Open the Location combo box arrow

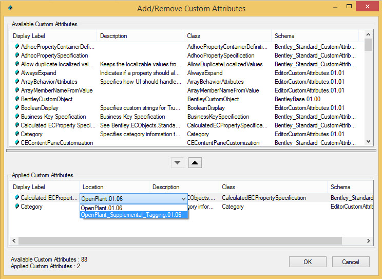coord(184,198)
